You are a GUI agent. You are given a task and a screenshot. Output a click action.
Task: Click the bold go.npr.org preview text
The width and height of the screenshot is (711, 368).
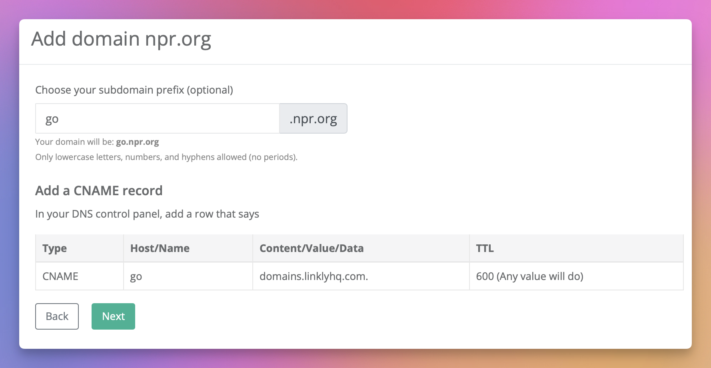pyautogui.click(x=137, y=142)
